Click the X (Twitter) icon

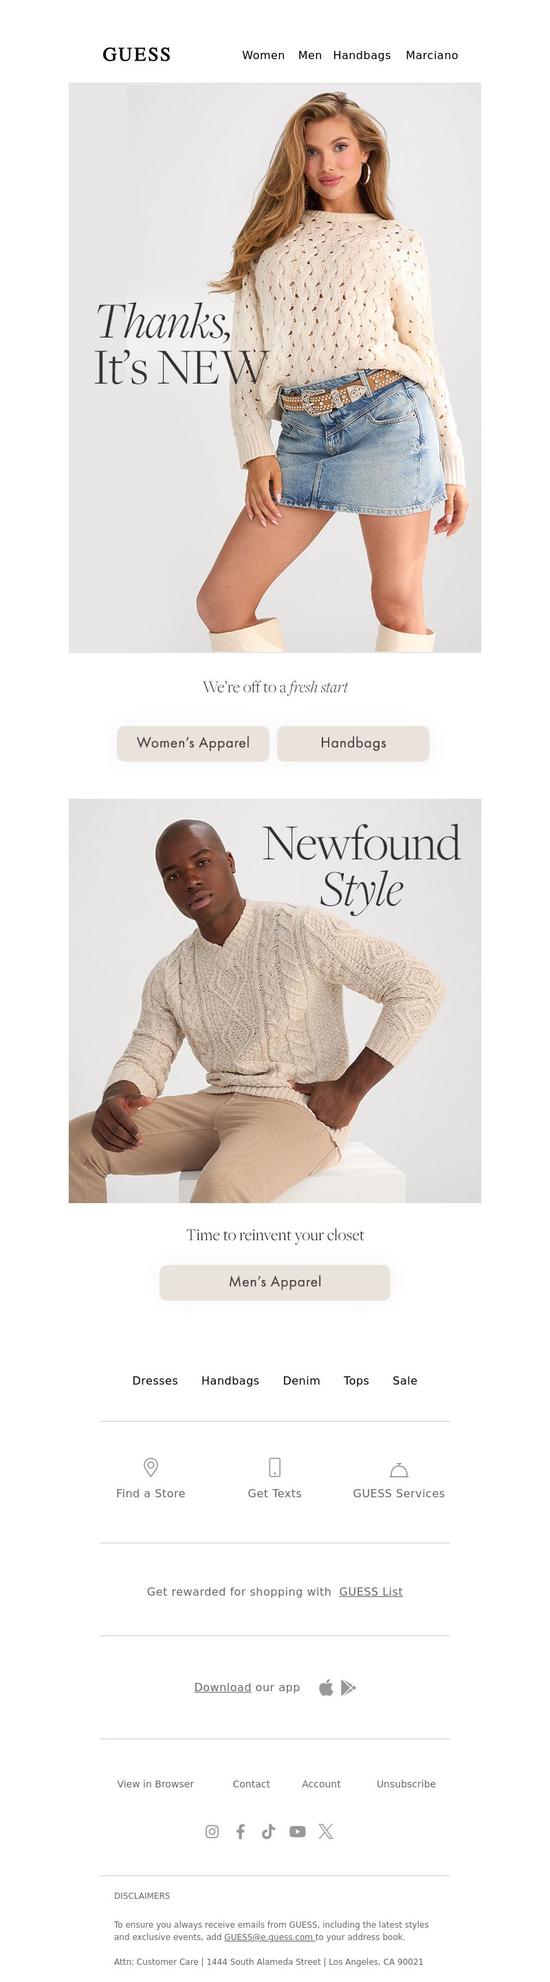[x=326, y=1831]
